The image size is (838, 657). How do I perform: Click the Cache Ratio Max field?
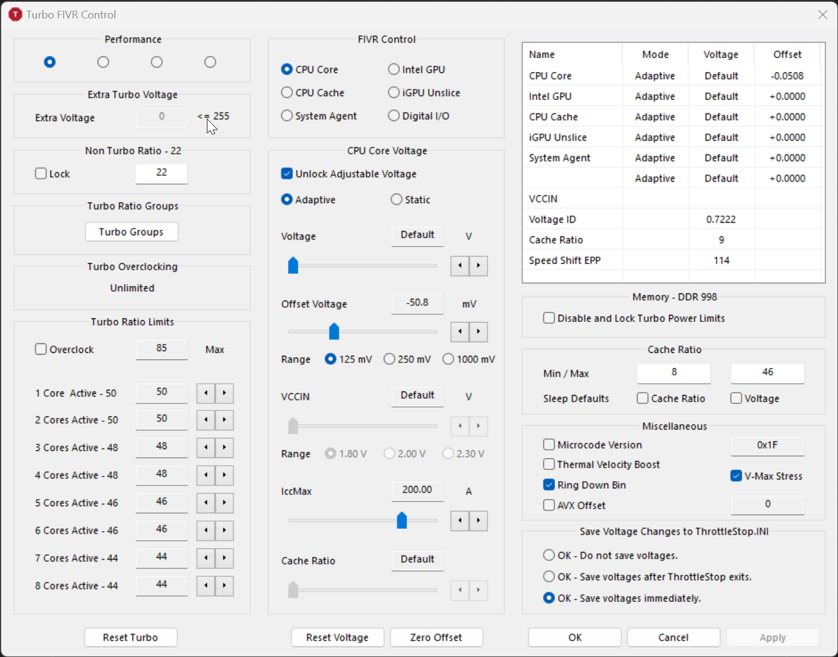click(767, 372)
